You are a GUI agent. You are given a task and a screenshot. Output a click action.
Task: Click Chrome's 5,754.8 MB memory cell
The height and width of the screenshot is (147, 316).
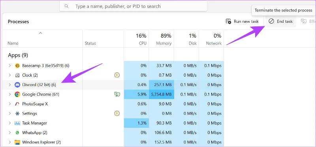pyautogui.click(x=162, y=94)
